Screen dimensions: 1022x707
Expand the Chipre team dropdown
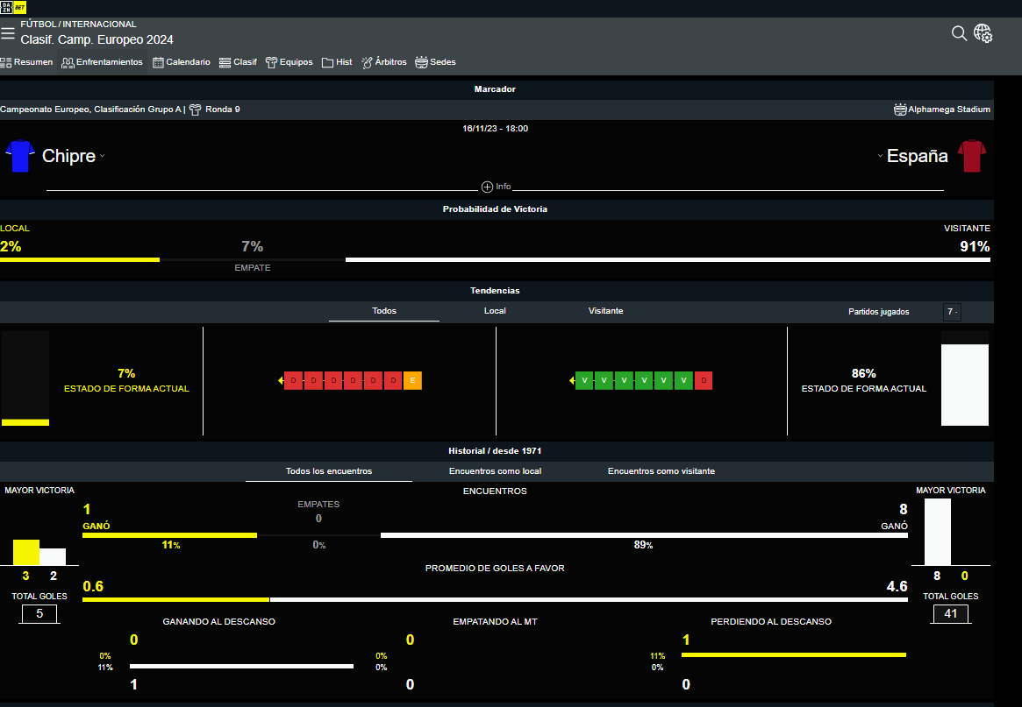[x=103, y=156]
